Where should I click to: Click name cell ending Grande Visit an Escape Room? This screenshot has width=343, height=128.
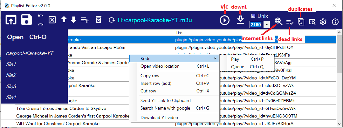[120, 47]
